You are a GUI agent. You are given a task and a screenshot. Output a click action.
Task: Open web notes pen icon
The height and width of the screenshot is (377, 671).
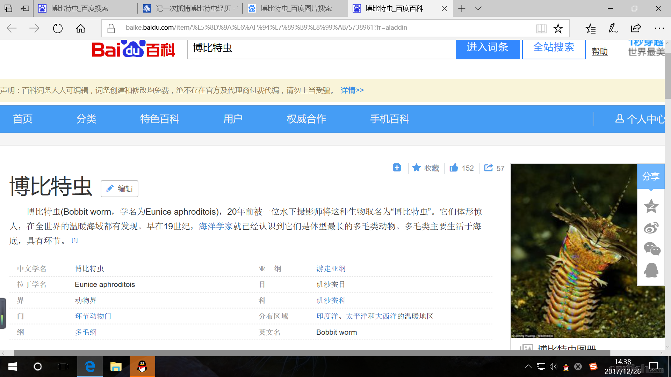(613, 28)
